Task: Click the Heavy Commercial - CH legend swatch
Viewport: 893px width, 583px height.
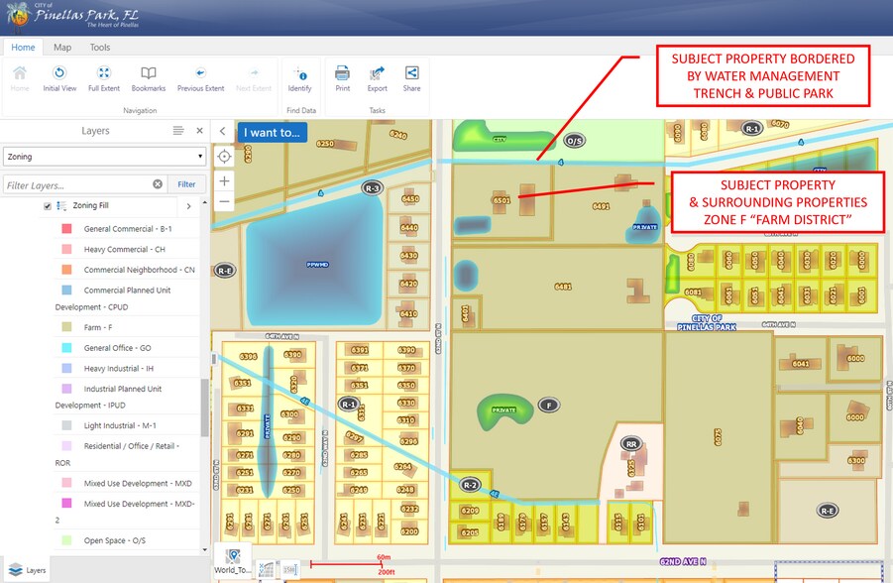Action: click(66, 249)
